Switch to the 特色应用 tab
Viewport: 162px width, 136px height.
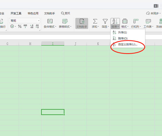pyautogui.click(x=33, y=13)
